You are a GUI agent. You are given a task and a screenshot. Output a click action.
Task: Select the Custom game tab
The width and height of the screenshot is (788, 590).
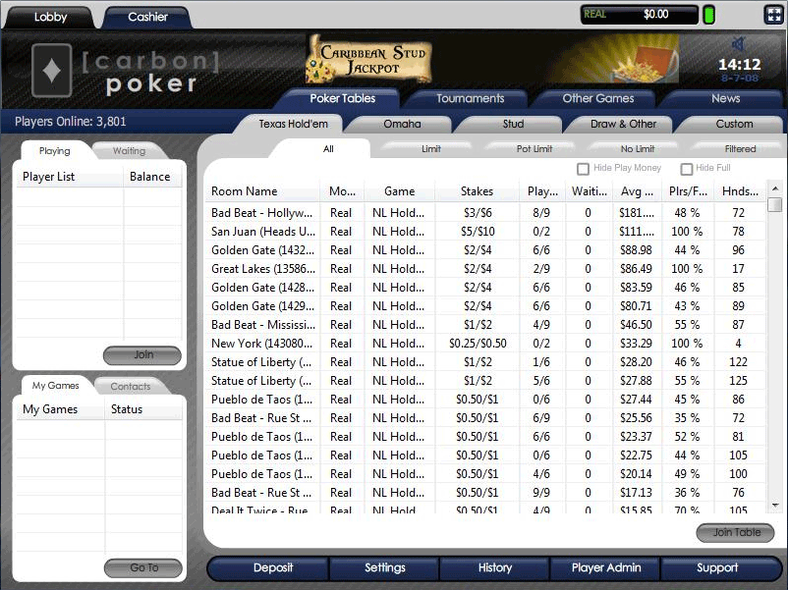pyautogui.click(x=734, y=124)
